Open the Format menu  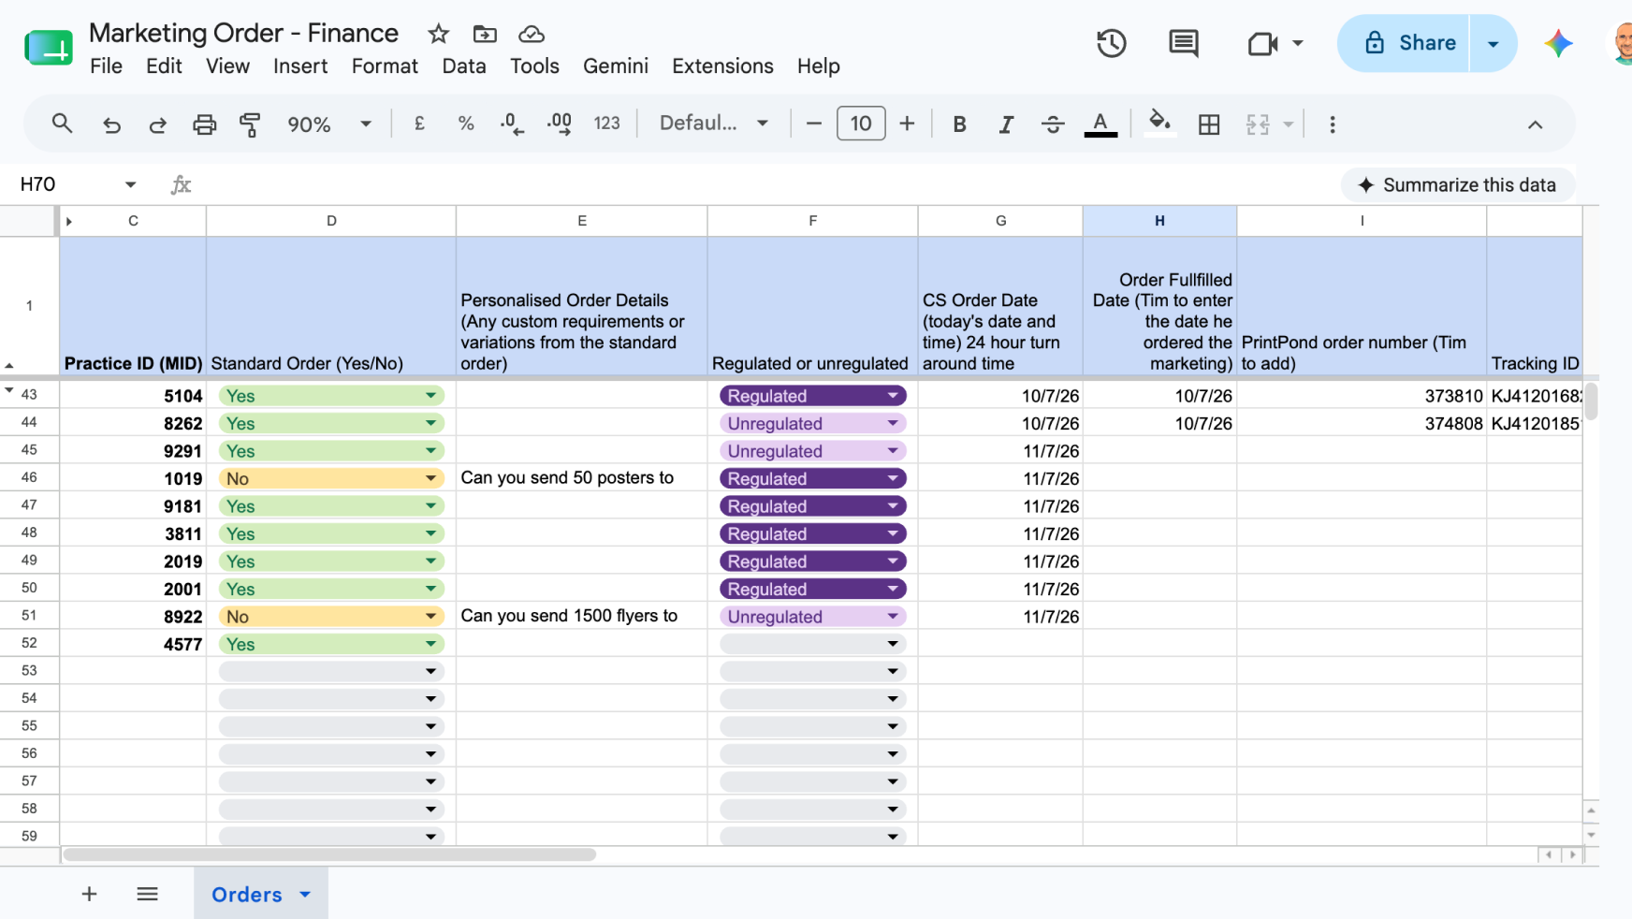(385, 66)
